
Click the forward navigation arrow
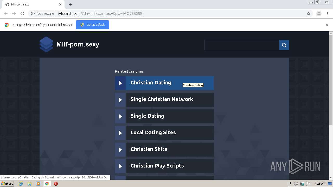click(x=14, y=14)
